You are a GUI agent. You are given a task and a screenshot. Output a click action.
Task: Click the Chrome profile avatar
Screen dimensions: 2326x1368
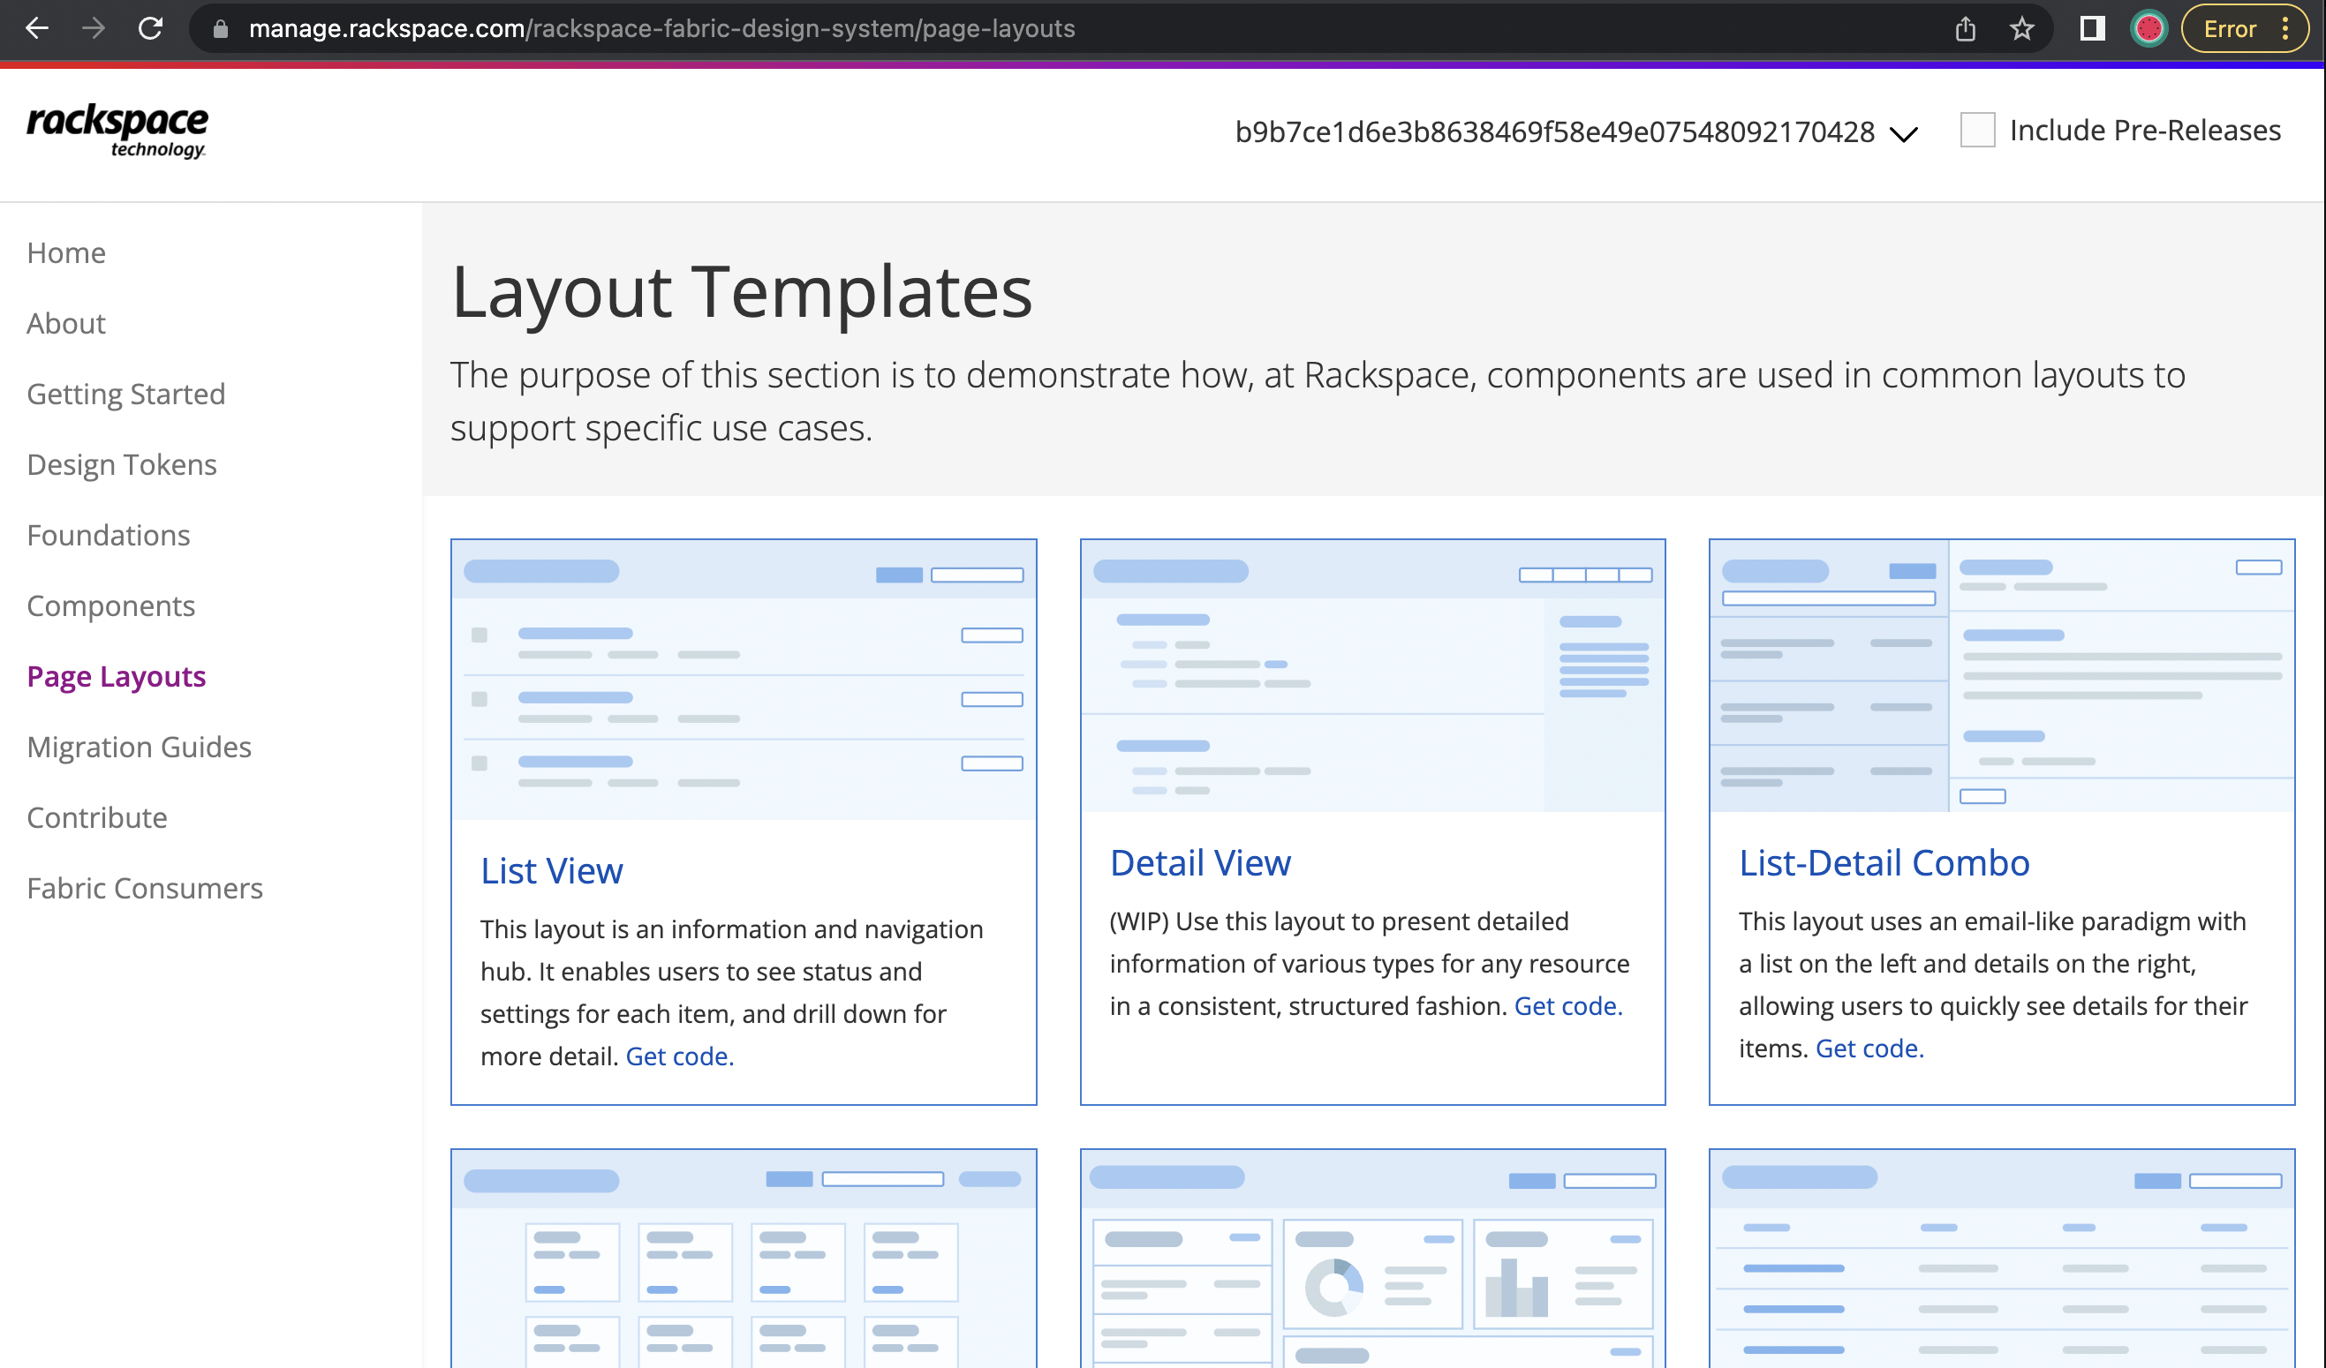(2148, 28)
